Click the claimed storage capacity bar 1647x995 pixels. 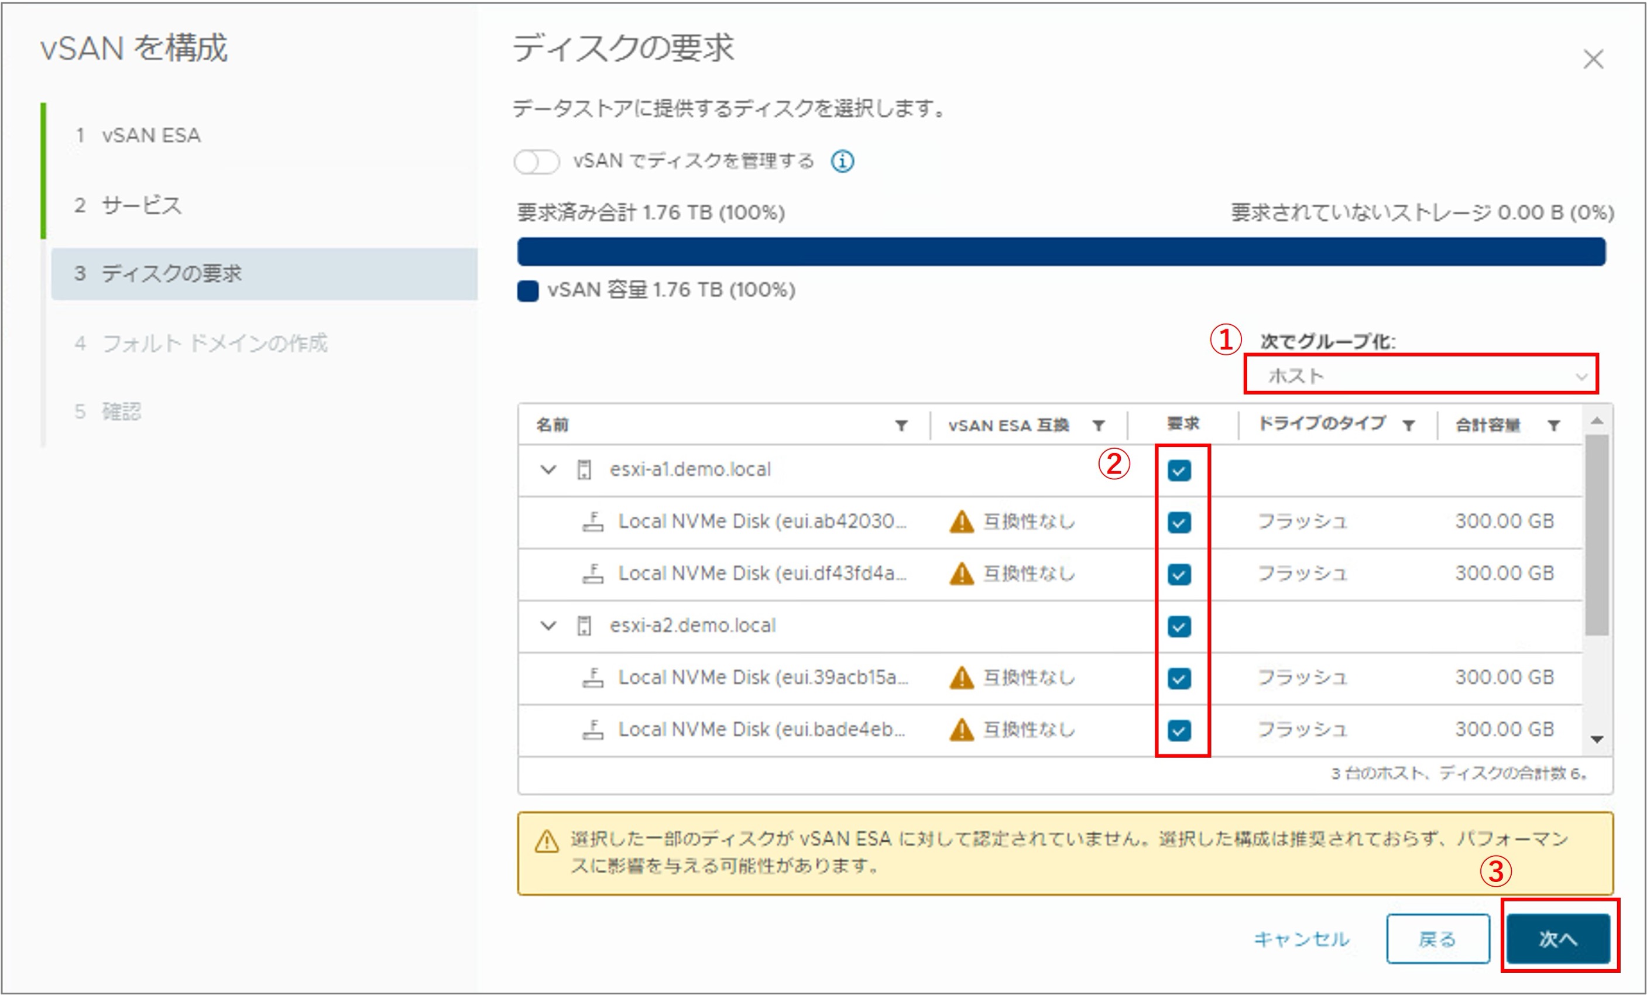click(x=1062, y=252)
